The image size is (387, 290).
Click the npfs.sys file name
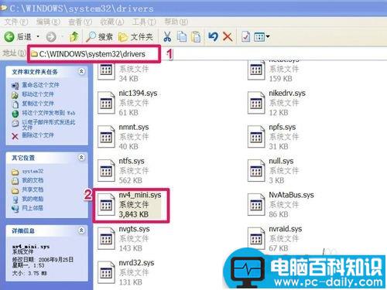(x=283, y=127)
